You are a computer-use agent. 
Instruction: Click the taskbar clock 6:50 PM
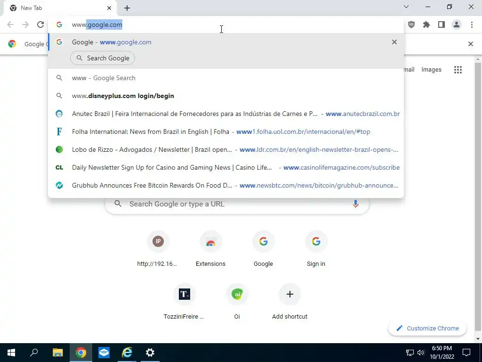[442, 353]
